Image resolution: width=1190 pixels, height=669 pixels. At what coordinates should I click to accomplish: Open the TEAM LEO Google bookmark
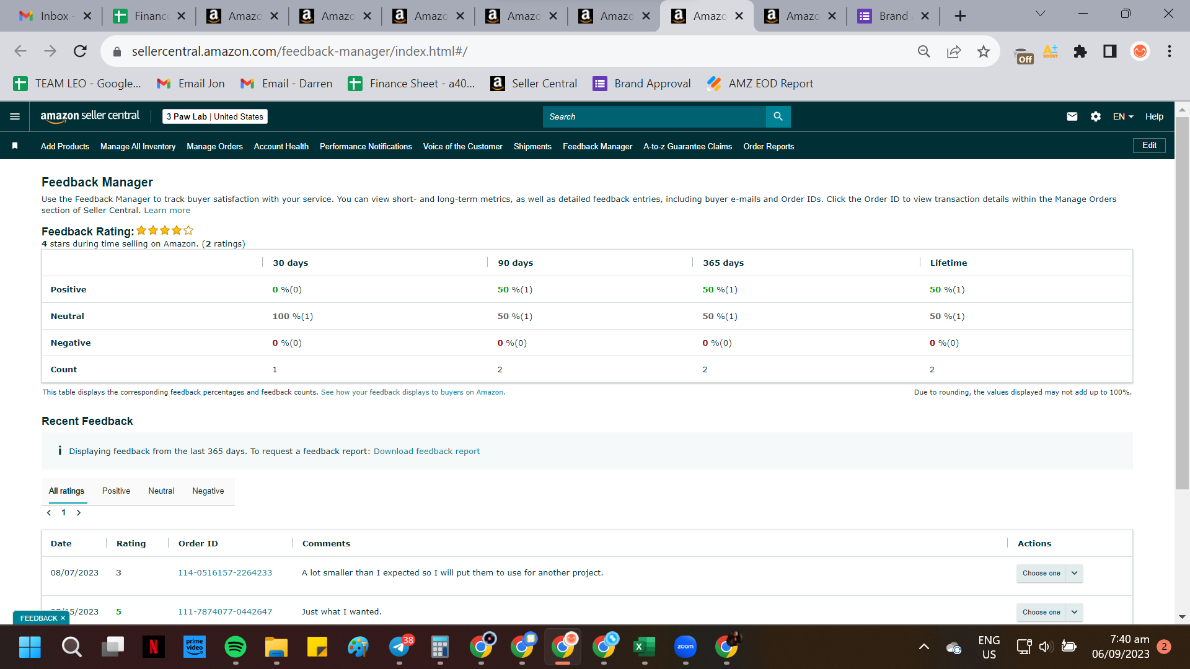pos(77,84)
